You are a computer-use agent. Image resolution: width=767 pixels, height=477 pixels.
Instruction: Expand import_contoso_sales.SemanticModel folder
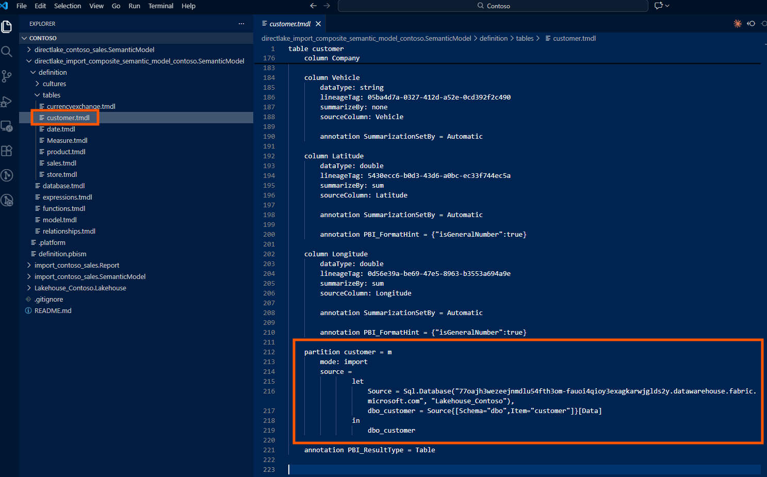point(136,276)
